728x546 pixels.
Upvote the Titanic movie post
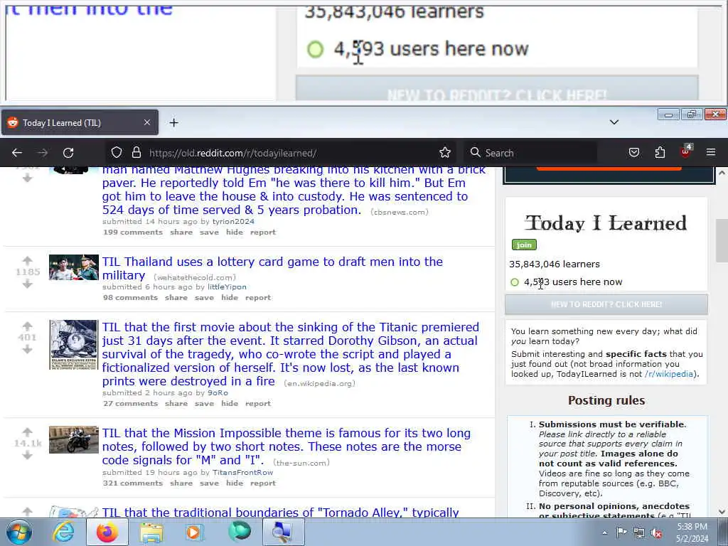[28, 326]
